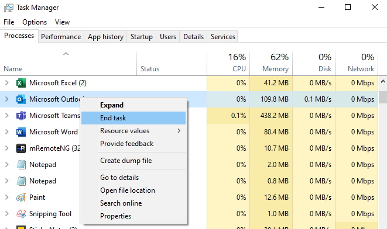387x229 pixels.
Task: Click the Notepad icon with 0.8 MB memory
Action: pos(21,181)
